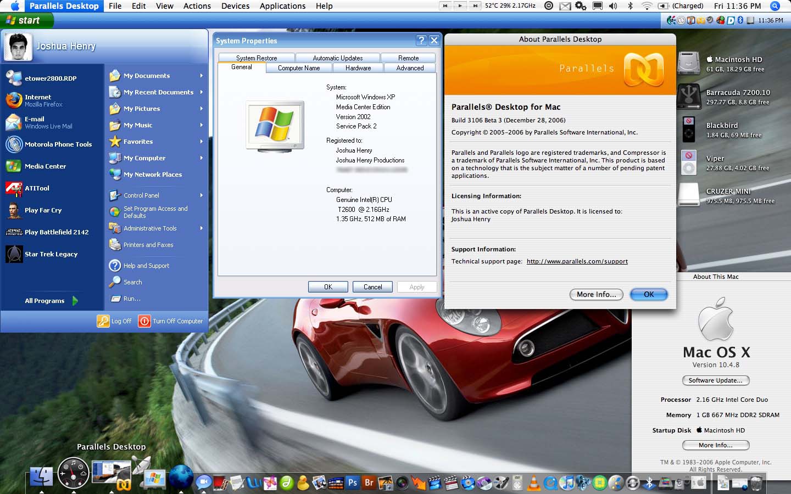Open iChat from the Dock
Viewport: 791px width, 494px height.
point(204,482)
